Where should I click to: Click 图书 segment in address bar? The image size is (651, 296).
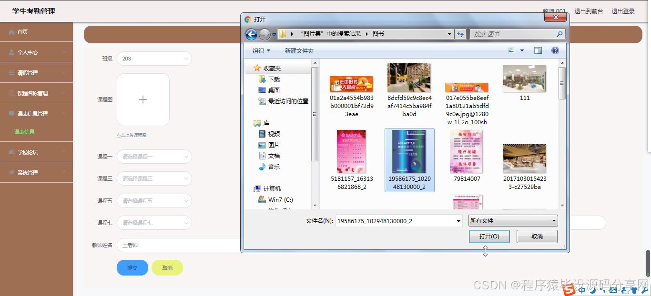coord(378,34)
